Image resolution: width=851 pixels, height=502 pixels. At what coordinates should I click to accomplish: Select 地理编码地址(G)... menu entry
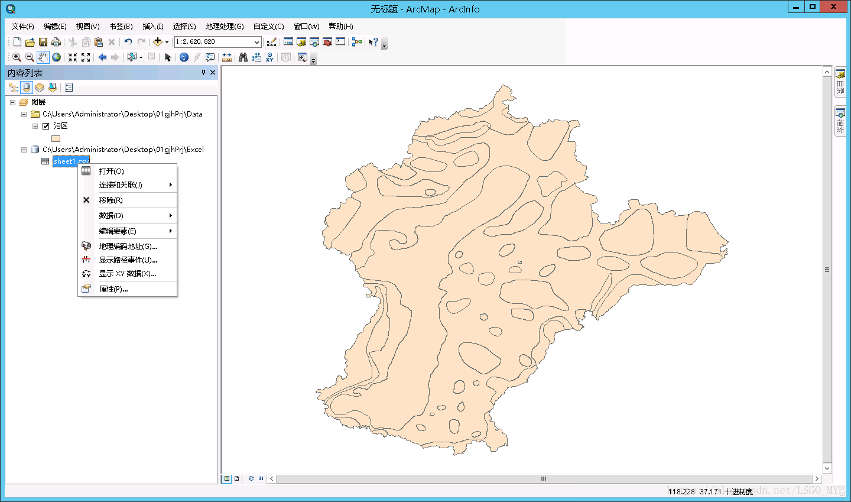click(128, 247)
